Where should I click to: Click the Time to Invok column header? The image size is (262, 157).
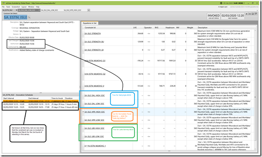coord(57,98)
